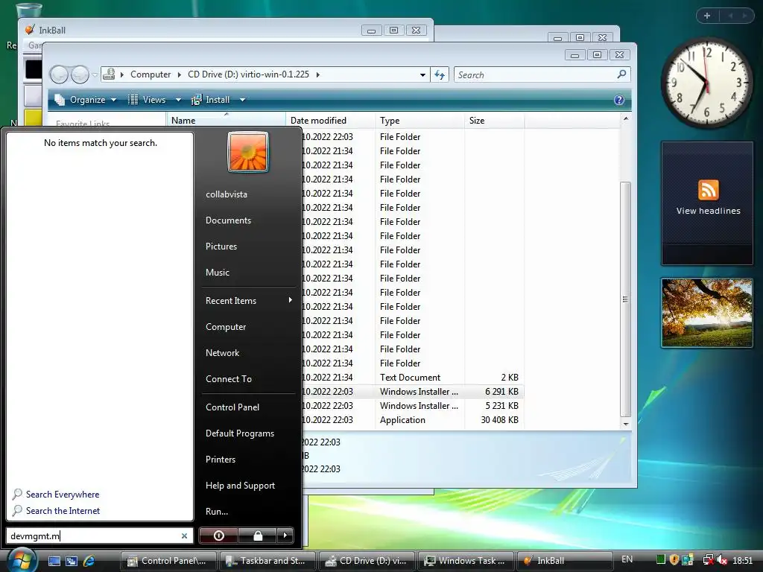Click the 18:51 taskbar clock
This screenshot has height=572, width=763.
coord(743,560)
